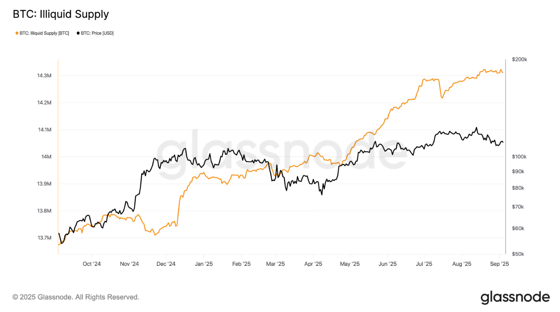The image size is (560, 312).
Task: Select the Dec '24 x-axis label
Action: click(x=166, y=264)
